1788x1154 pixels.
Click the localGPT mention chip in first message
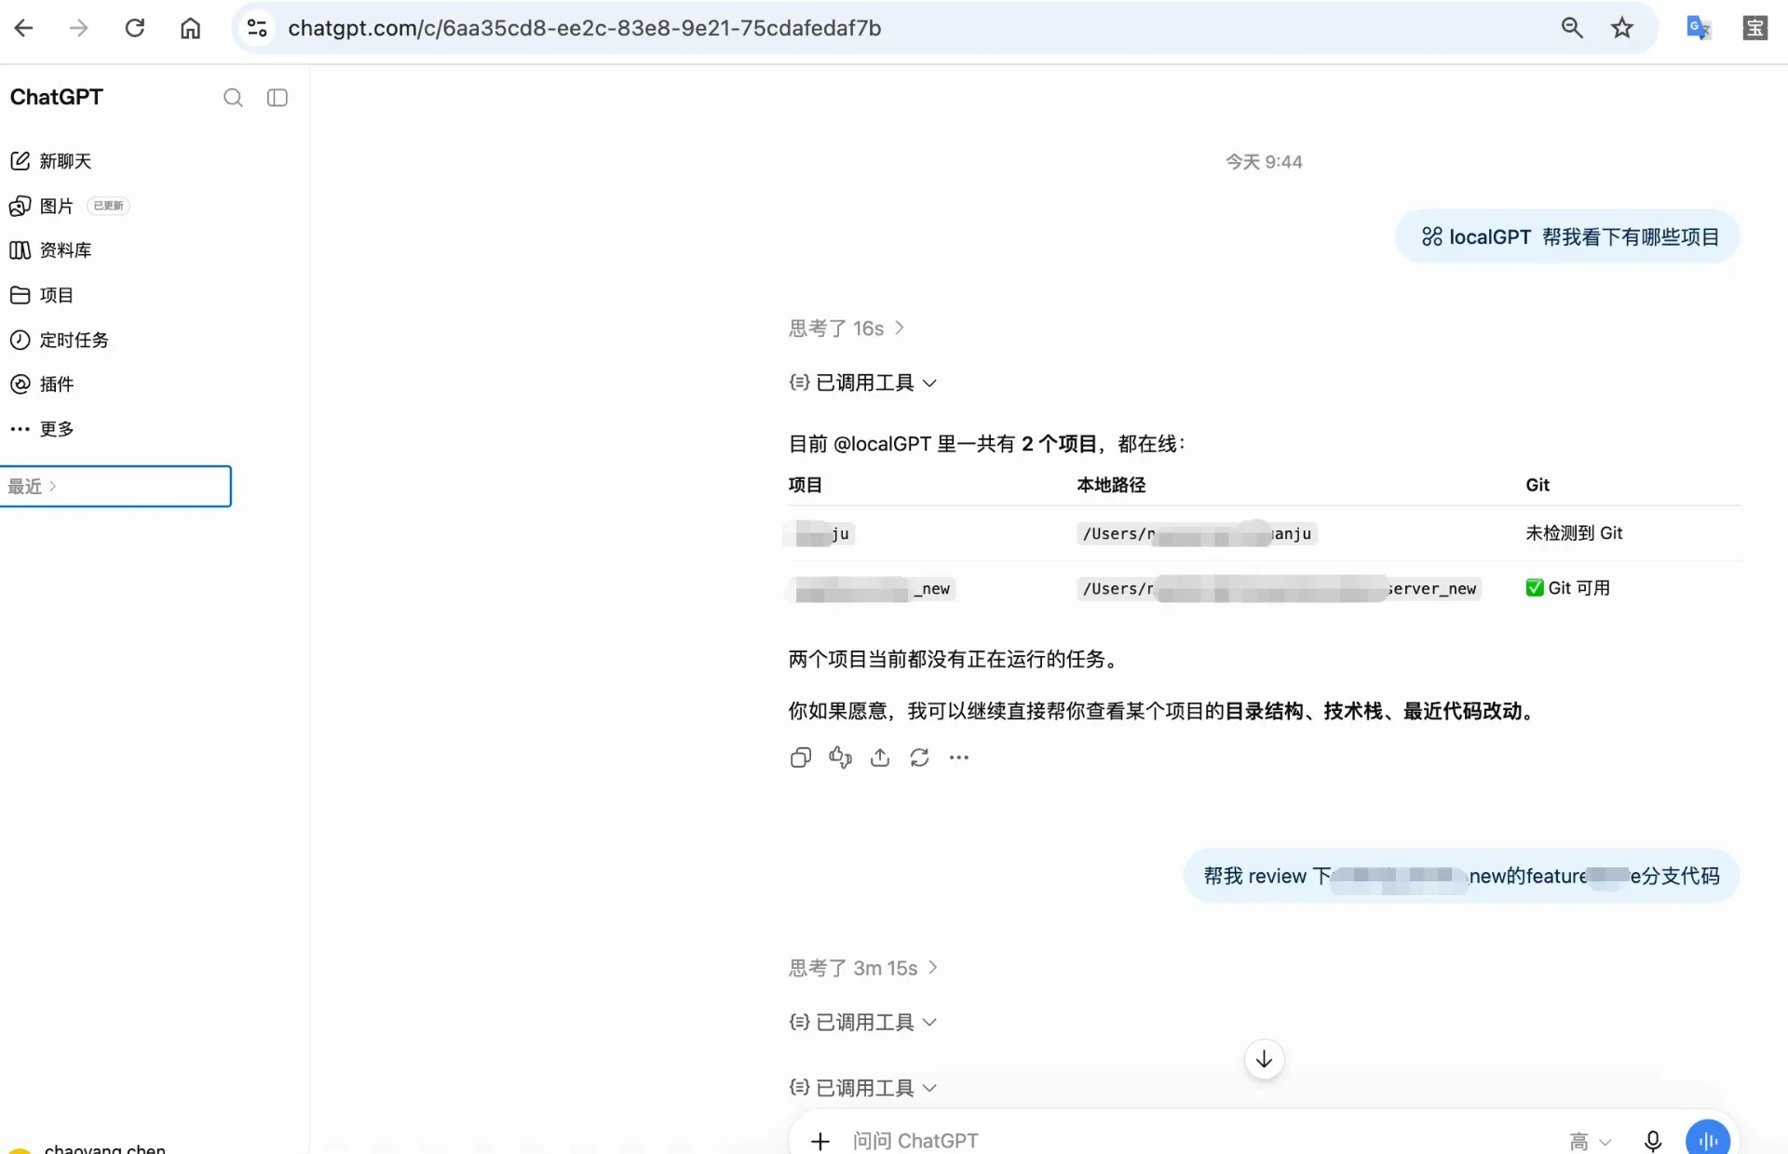click(x=1476, y=236)
